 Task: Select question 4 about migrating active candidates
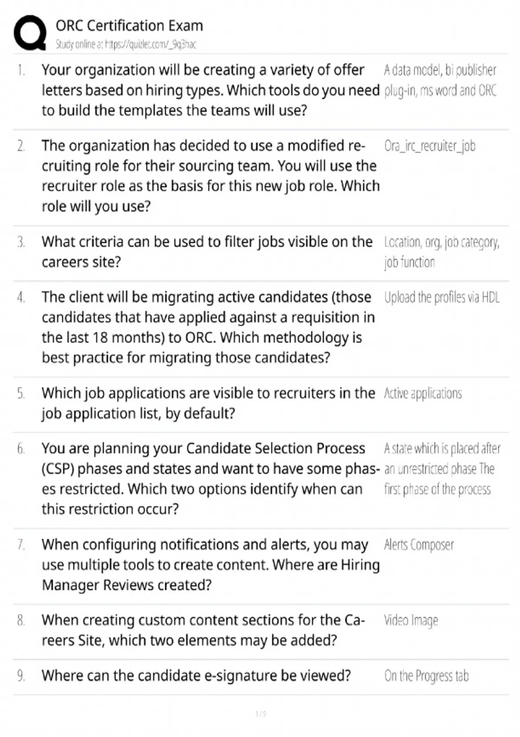208,327
